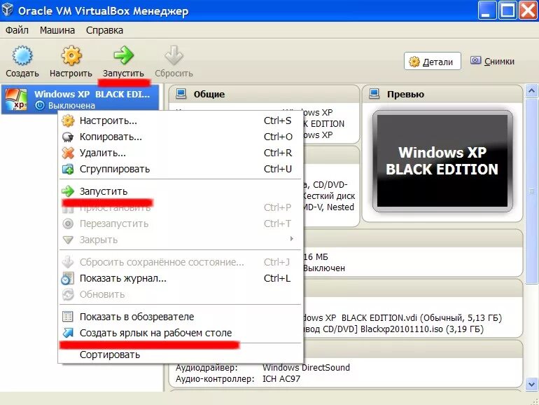539x405 pixels.
Task: Click the VirtualBox cube icon in title bar
Action: 8,10
